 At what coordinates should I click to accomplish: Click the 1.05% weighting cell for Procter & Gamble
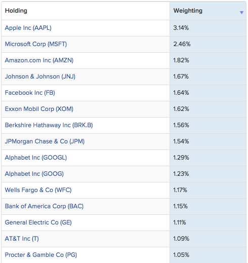click(208, 255)
